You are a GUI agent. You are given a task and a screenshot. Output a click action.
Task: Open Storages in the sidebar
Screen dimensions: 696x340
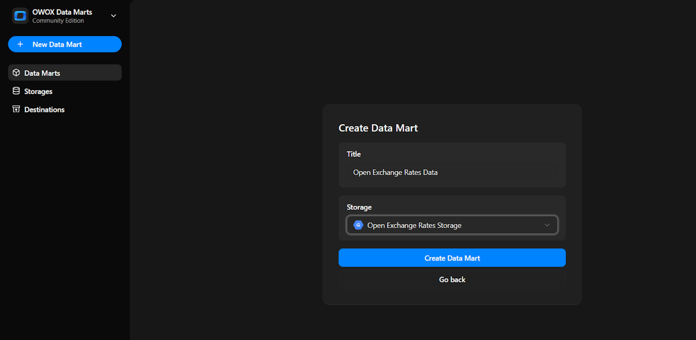click(65, 91)
